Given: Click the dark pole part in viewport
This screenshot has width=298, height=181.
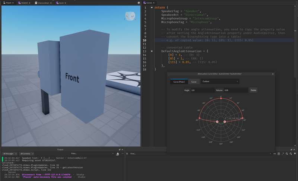Looking at the screenshot, I should click(45, 102).
